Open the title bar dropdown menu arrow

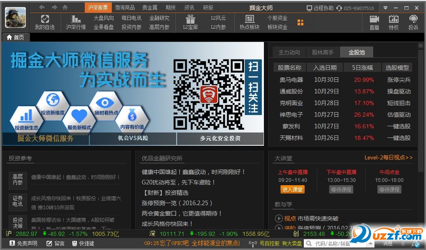[385, 8]
